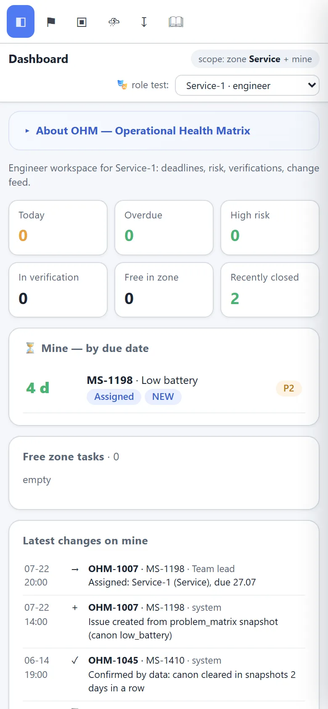This screenshot has height=709, width=328.
Task: Open OHM-1045 MS-1410 change entry
Action: pos(164,675)
